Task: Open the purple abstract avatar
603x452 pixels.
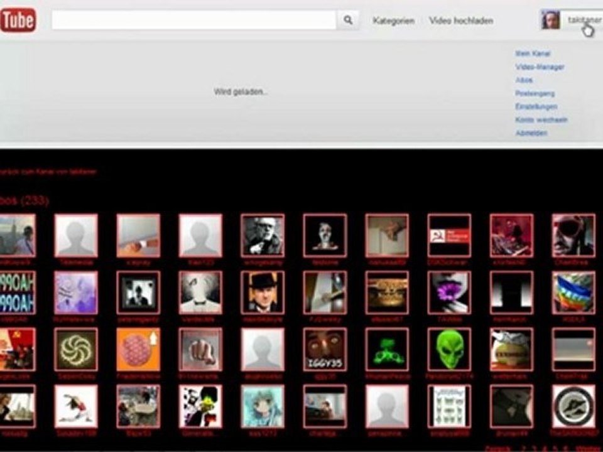Action: click(76, 293)
